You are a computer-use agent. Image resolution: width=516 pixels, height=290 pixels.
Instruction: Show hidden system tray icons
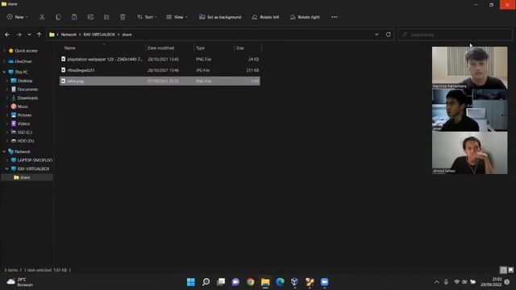point(437,282)
